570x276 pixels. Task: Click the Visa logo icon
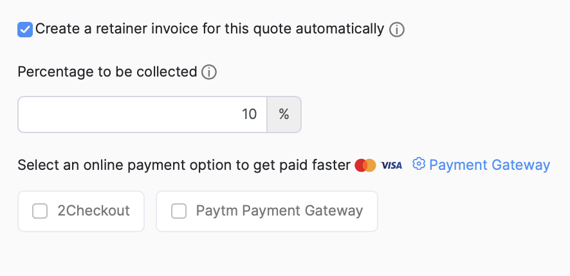391,165
